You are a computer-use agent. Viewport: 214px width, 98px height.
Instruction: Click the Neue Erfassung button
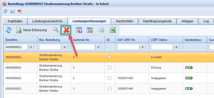click(x=31, y=30)
